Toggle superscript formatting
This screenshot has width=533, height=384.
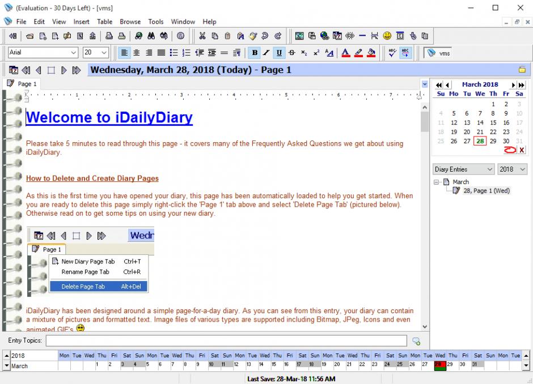(x=316, y=53)
